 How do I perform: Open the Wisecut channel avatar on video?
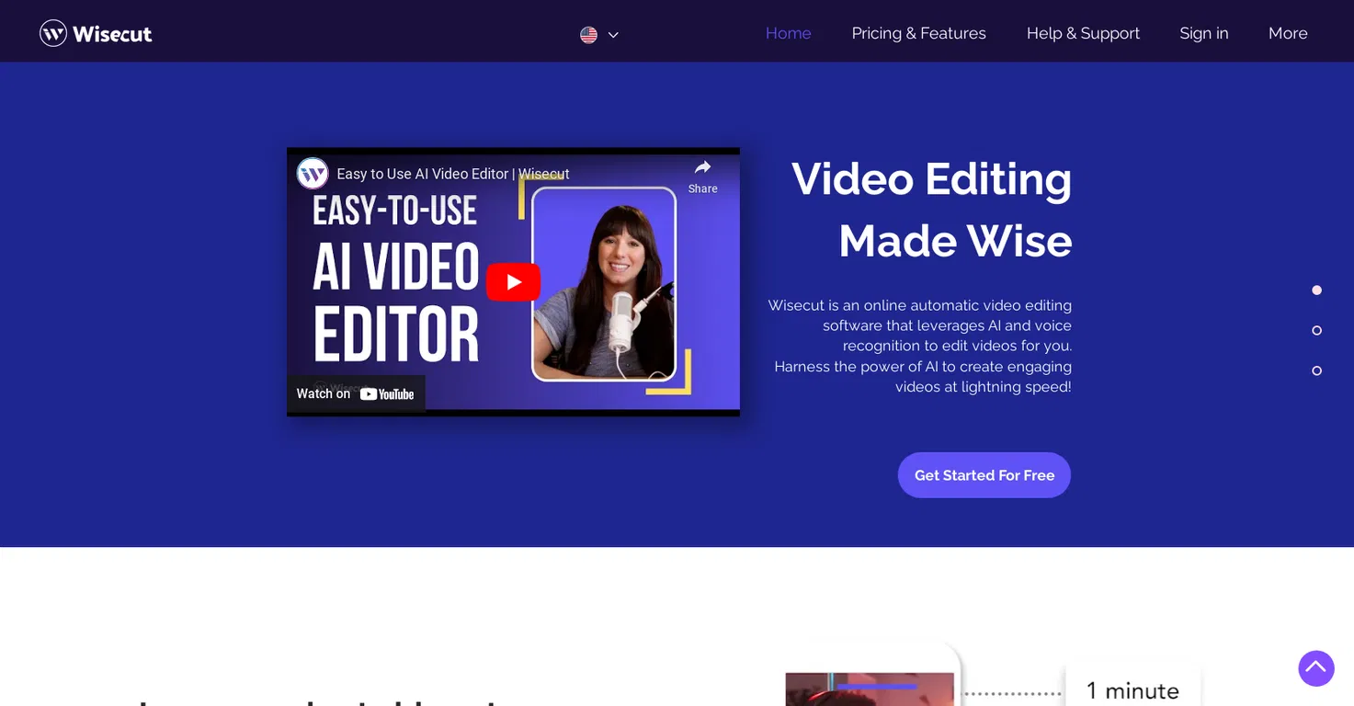coord(313,173)
